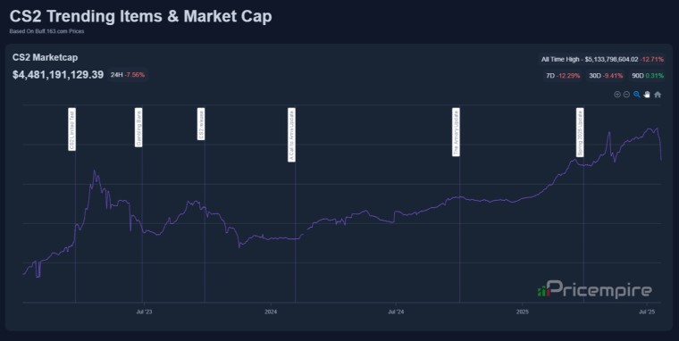
Task: Click the Pricempire logo watermark
Action: click(x=594, y=289)
